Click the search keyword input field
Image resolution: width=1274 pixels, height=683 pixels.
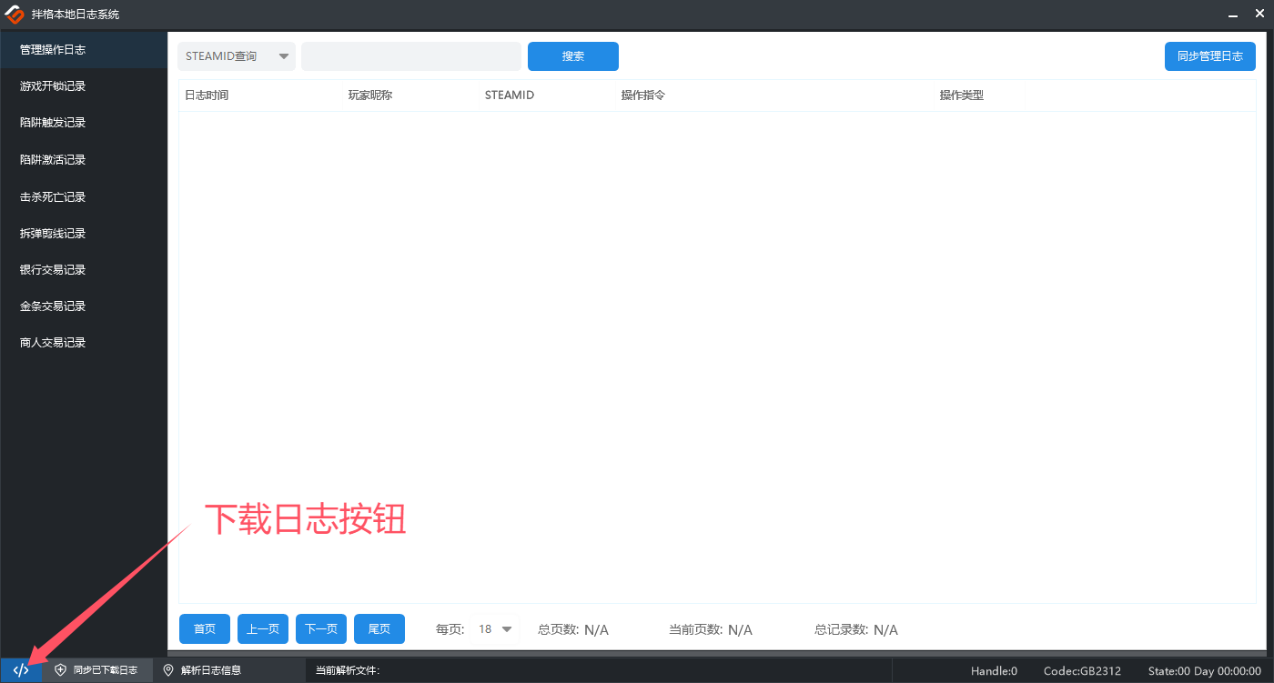[x=410, y=55]
